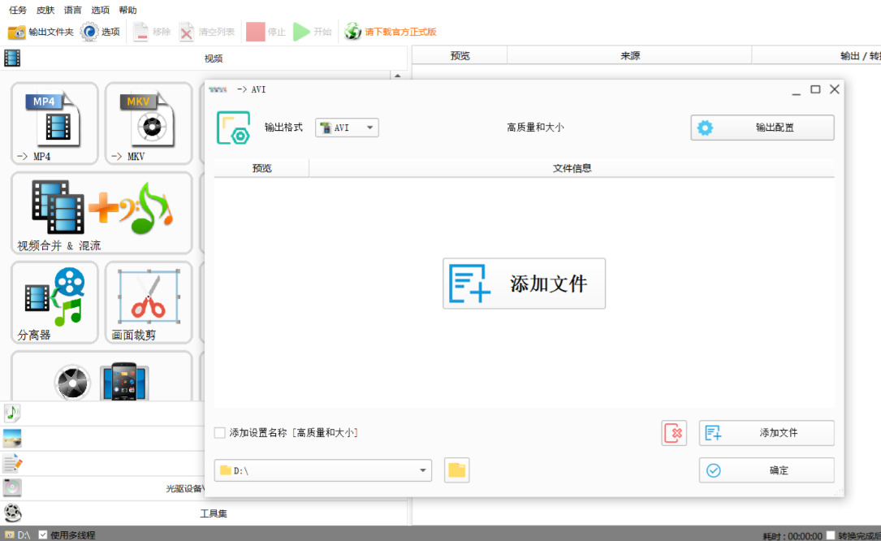Click the globe download official version link
The width and height of the screenshot is (881, 541).
click(391, 32)
